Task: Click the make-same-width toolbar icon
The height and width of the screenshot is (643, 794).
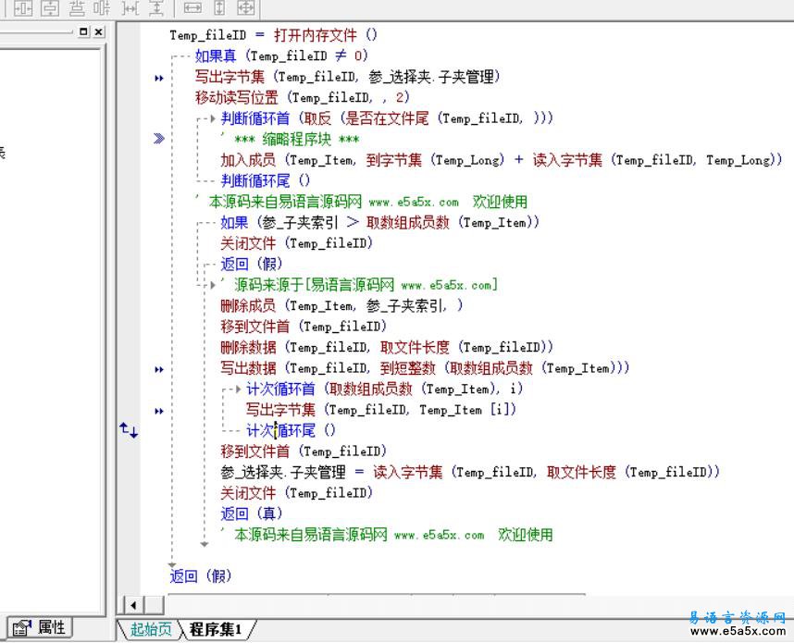Action: click(x=192, y=8)
